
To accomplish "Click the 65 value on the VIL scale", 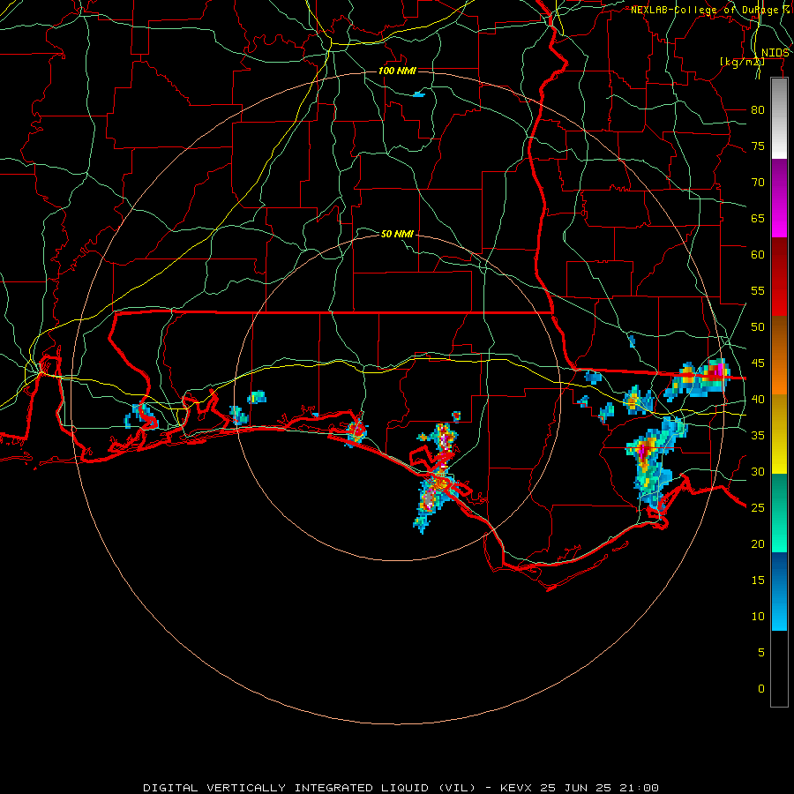I will pos(758,219).
